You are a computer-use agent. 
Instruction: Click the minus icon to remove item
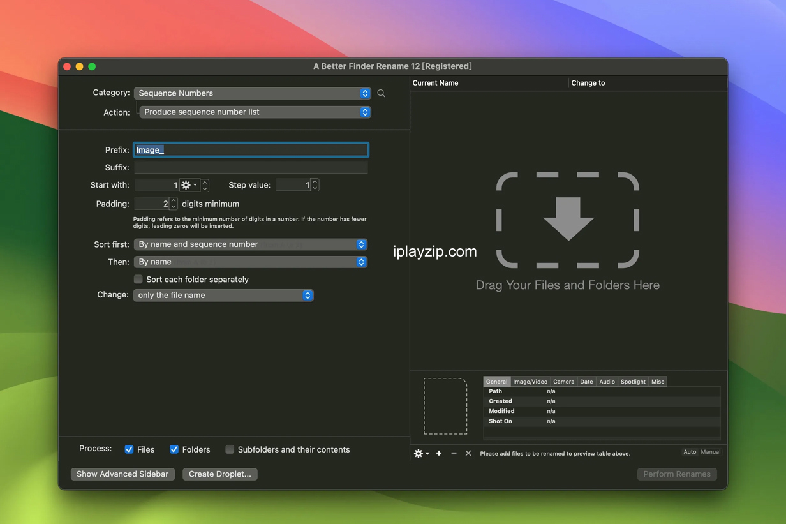[x=454, y=453]
